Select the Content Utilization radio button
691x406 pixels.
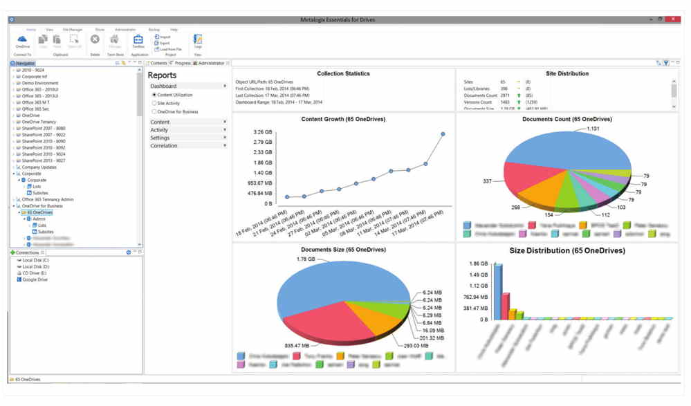tap(154, 95)
